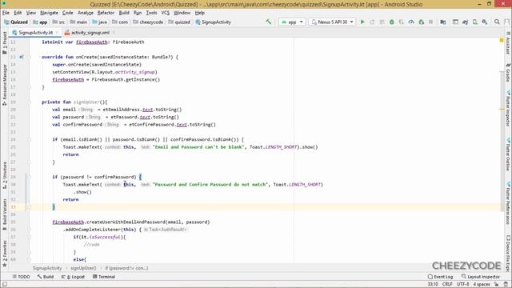Open the Structure side panel
Viewport: 512px width, 288px height.
pos(5,175)
